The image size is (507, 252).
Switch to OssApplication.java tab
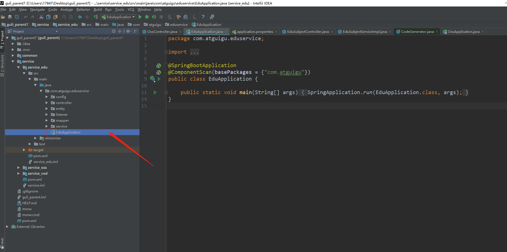(463, 31)
